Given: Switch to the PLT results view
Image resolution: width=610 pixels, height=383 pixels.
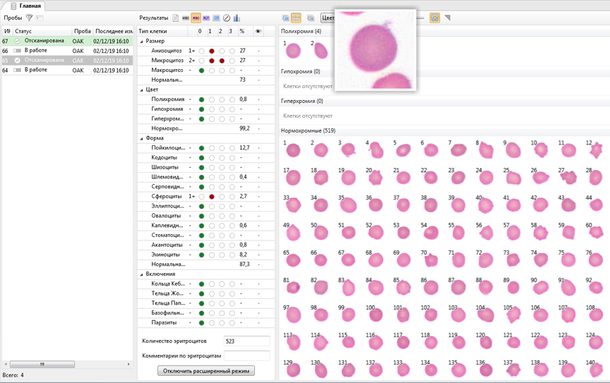Looking at the screenshot, I should pos(206,18).
